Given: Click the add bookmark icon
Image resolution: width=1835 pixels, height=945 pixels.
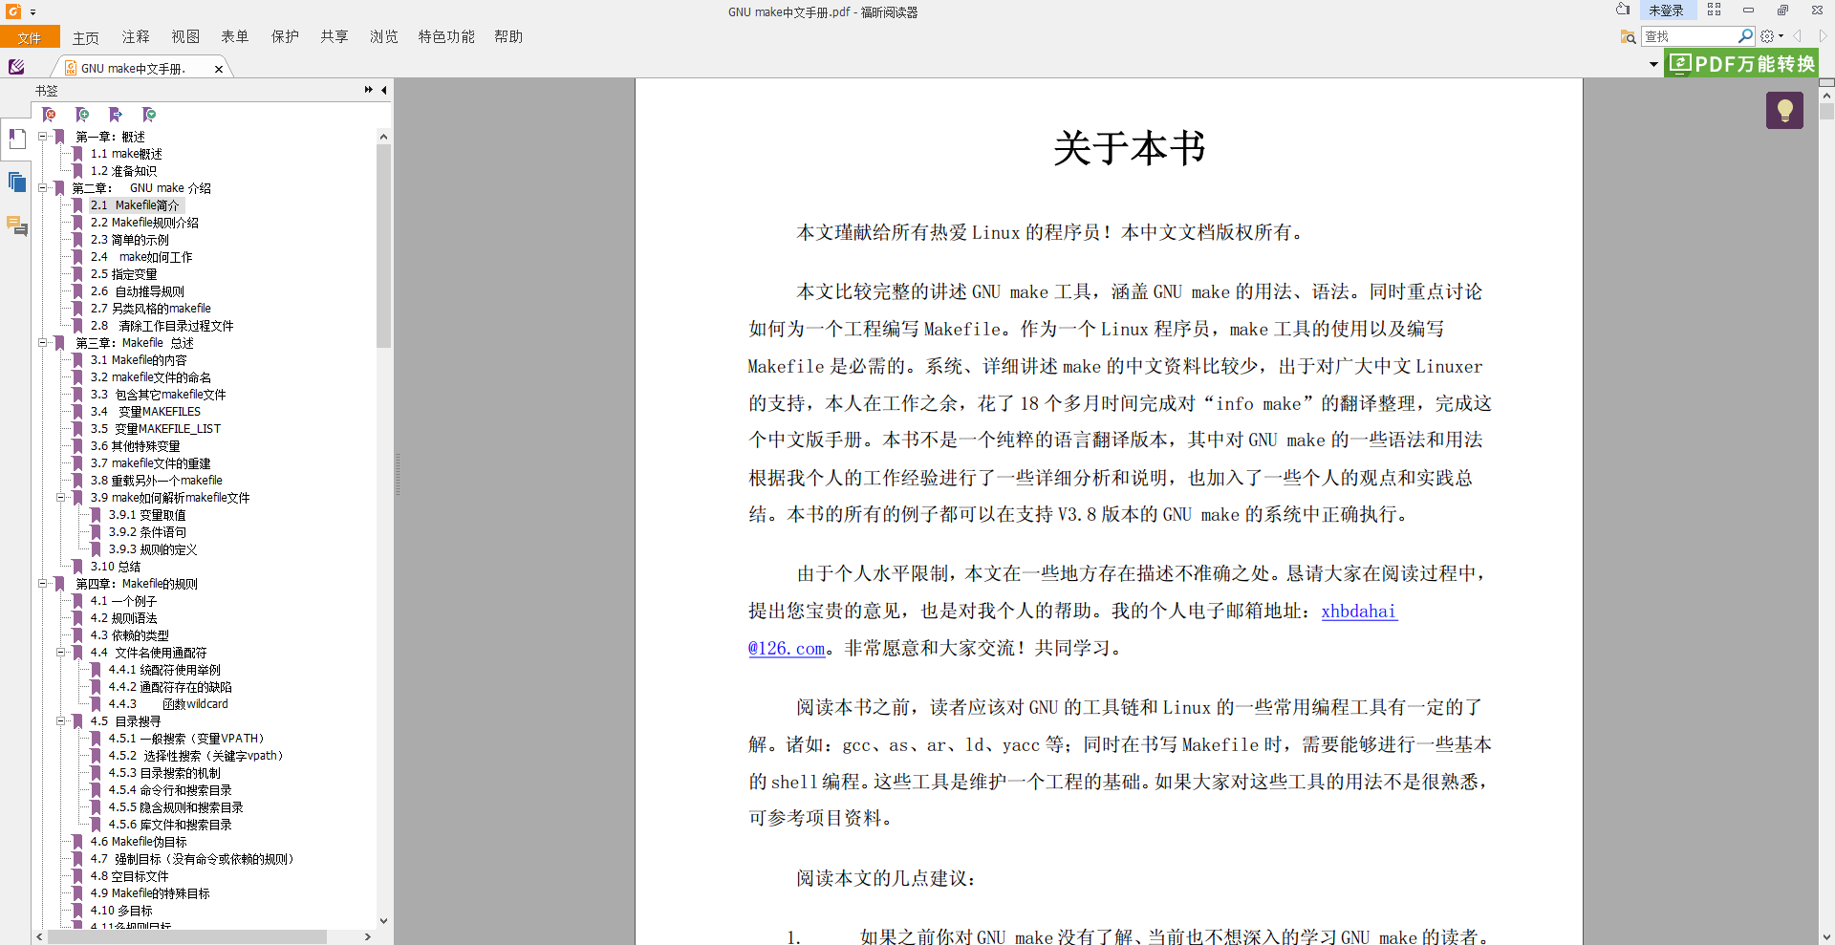Looking at the screenshot, I should [82, 115].
